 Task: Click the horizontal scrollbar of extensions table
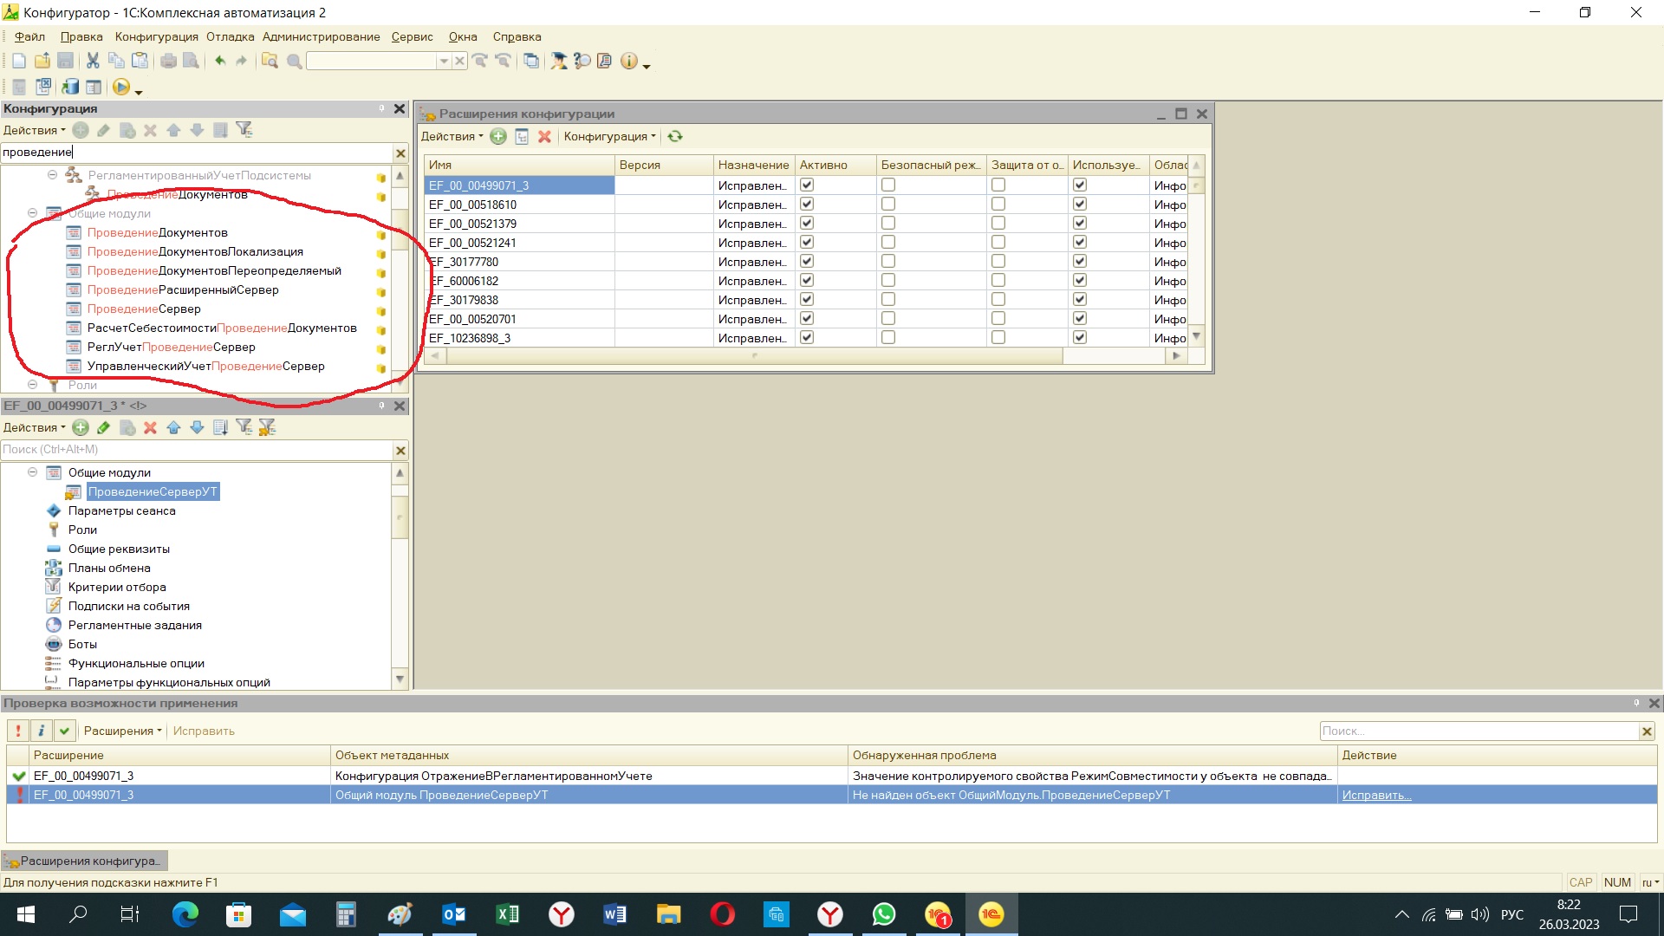pos(753,355)
